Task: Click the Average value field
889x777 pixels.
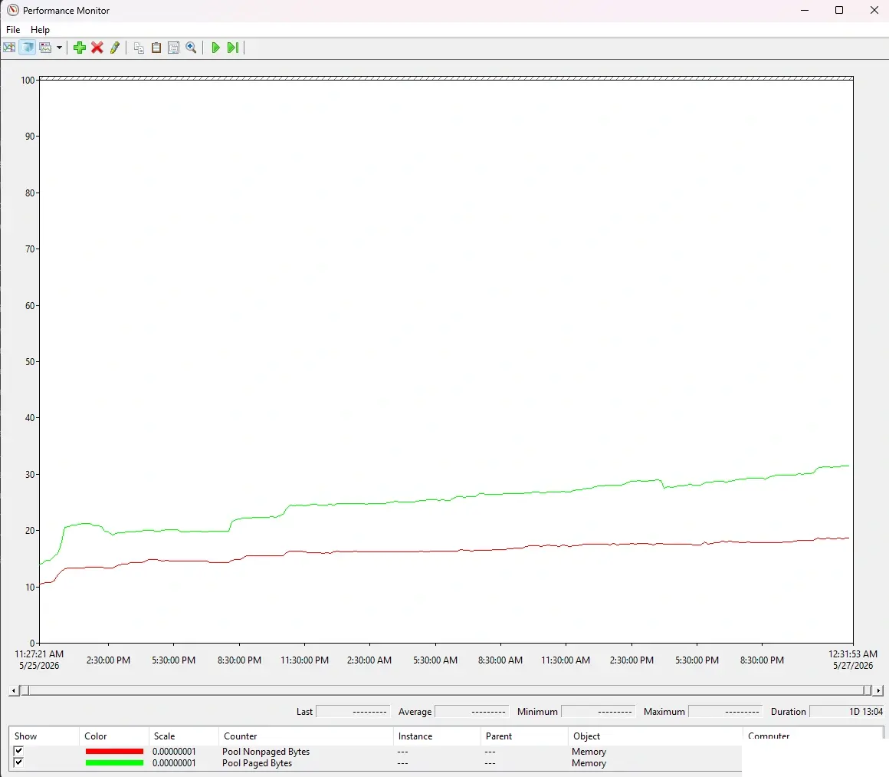Action: 472,712
